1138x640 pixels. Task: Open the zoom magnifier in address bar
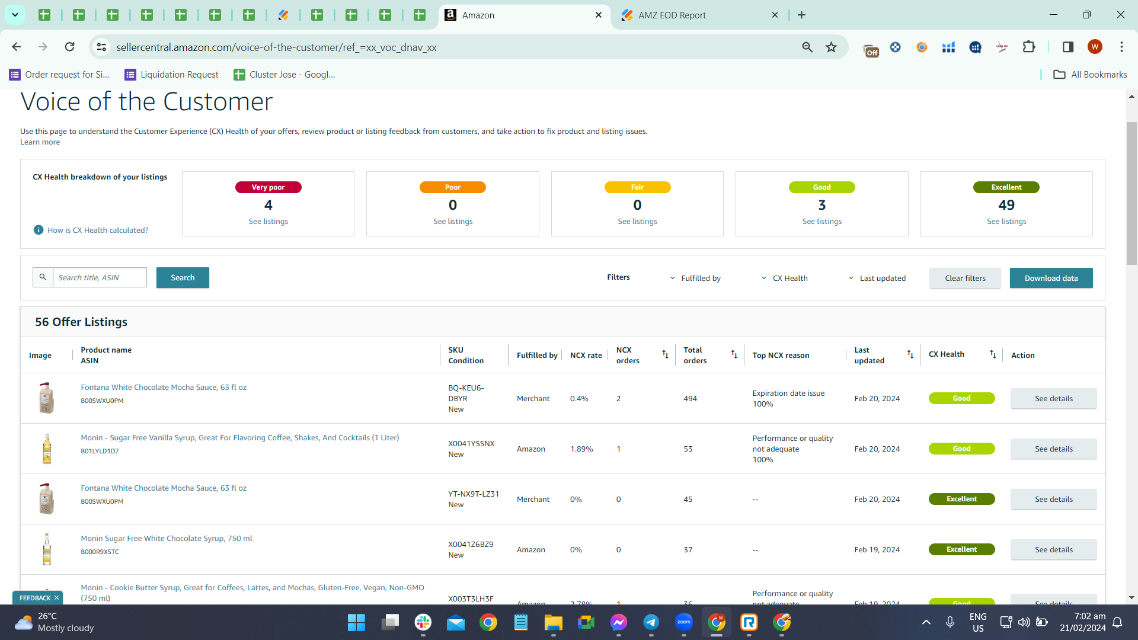pos(807,47)
